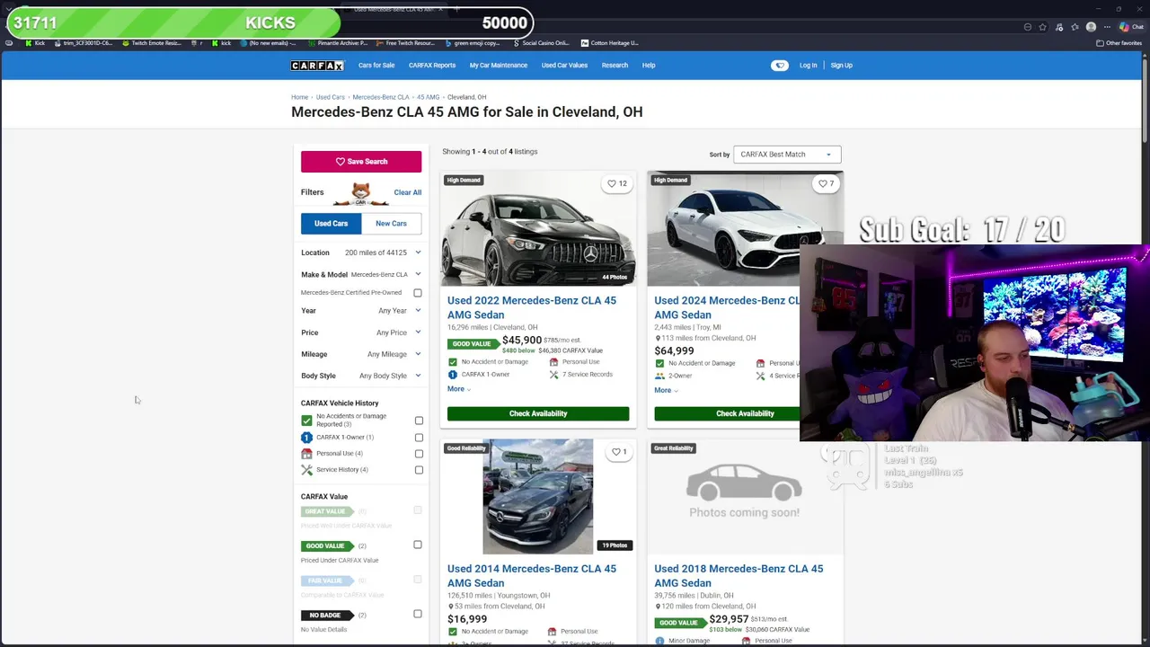Expand the Make & Model filter
This screenshot has width=1150, height=647.
tap(361, 274)
